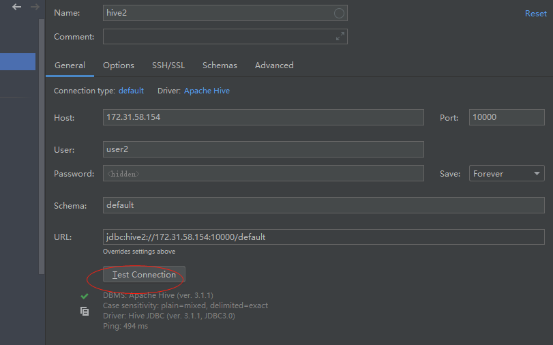Edit the User field user2

263,149
